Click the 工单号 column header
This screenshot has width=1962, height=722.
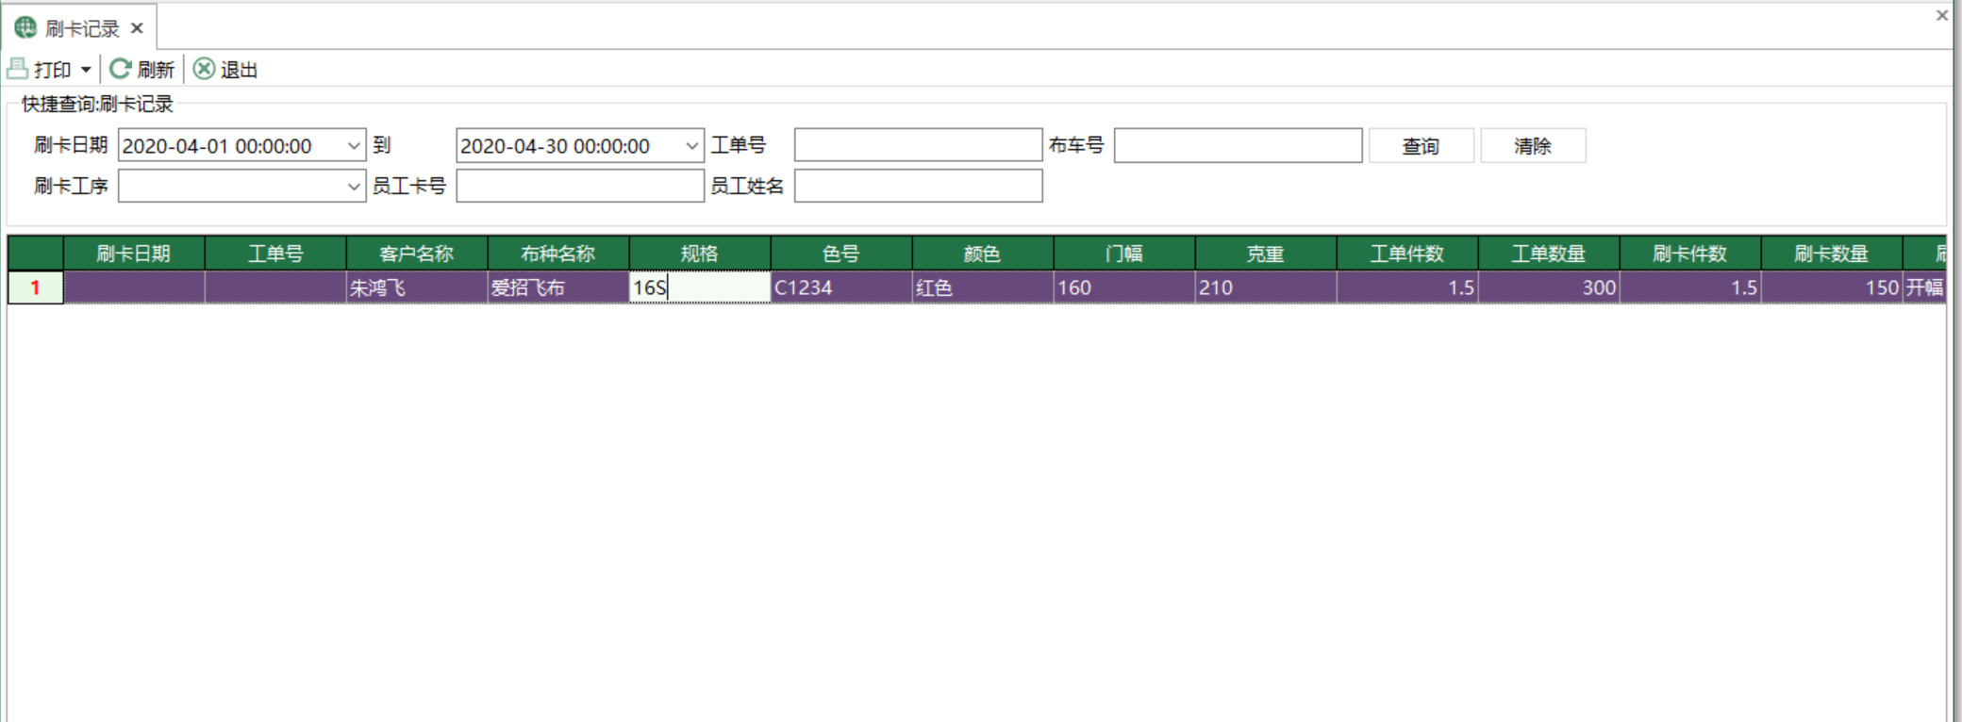[x=275, y=254]
